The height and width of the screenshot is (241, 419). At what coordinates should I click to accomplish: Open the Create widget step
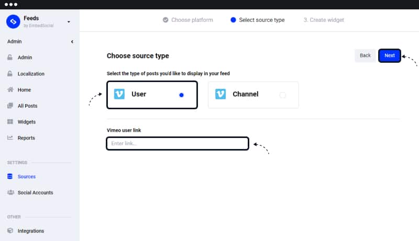point(324,20)
